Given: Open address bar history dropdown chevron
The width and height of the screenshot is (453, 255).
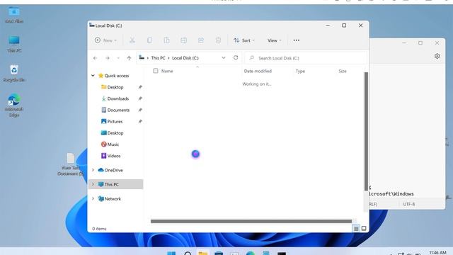Looking at the screenshot, I should 224,58.
